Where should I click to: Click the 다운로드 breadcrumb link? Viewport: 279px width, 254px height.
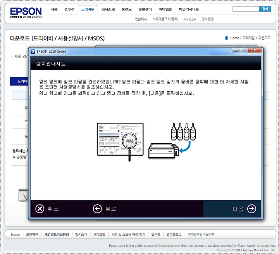click(264, 38)
